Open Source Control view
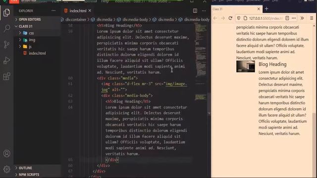Viewport: 317px width, 178px height. pyautogui.click(x=6, y=44)
